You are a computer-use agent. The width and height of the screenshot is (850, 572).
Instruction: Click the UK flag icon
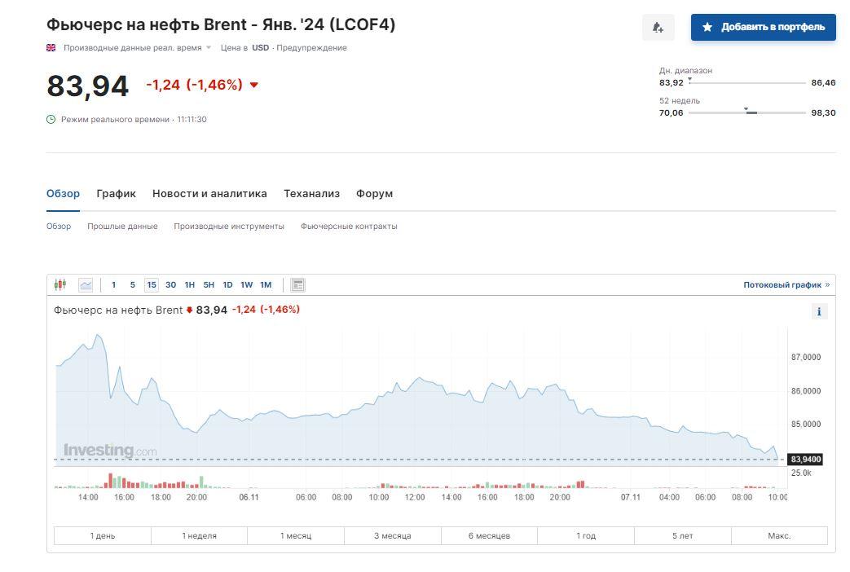click(x=51, y=48)
